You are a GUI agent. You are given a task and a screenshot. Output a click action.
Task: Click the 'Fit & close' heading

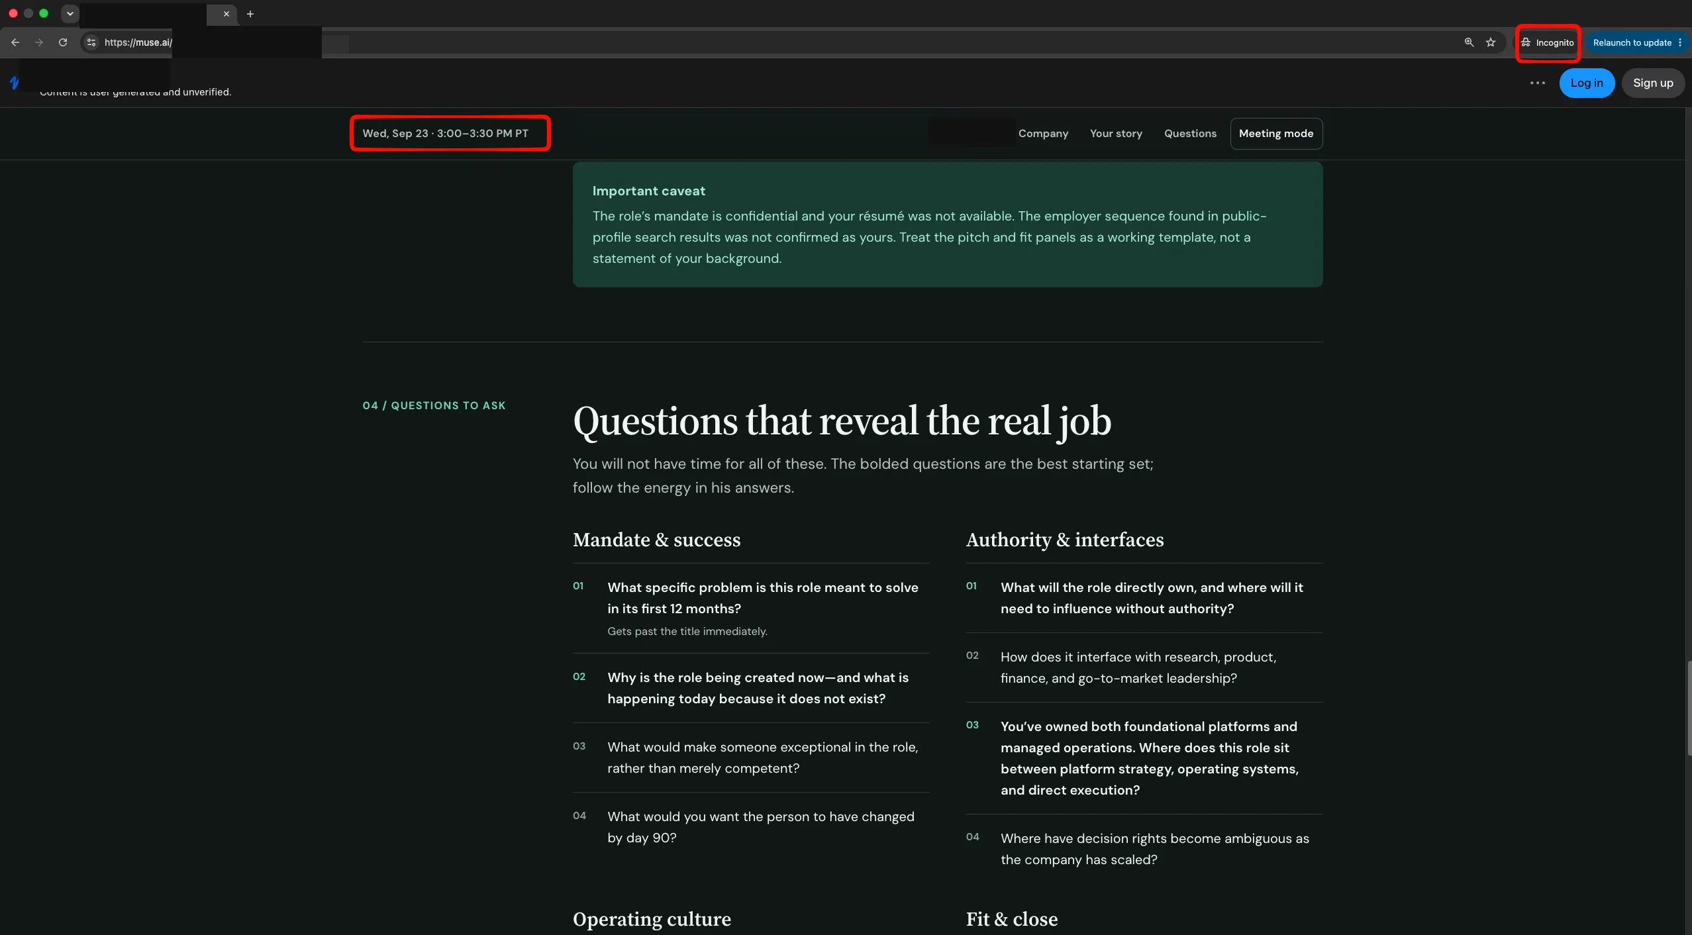pos(1011,920)
